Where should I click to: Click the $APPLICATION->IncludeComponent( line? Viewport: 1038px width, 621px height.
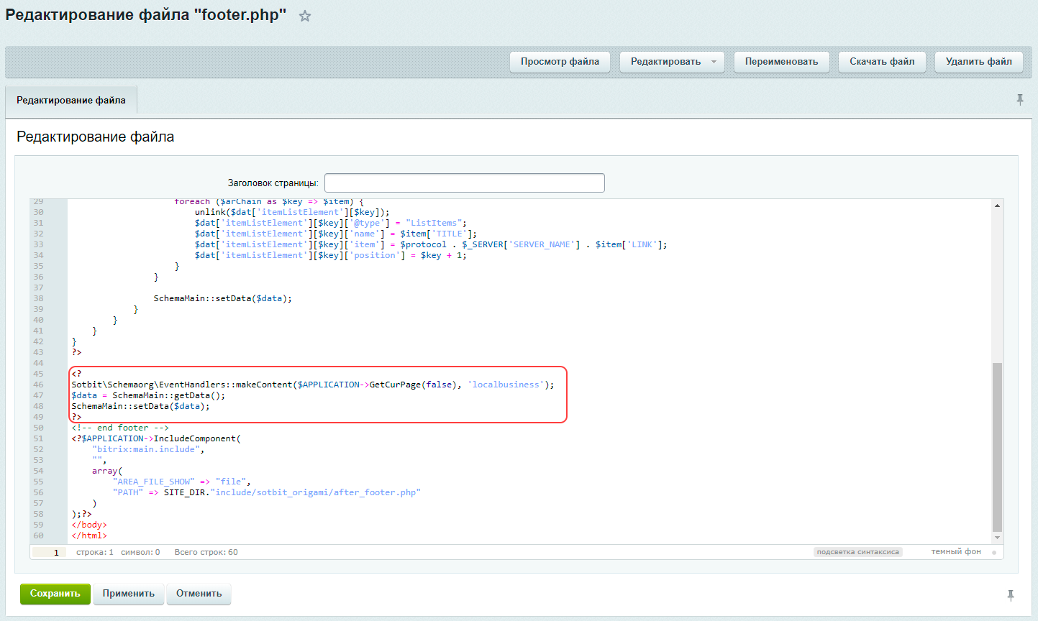[x=156, y=438]
